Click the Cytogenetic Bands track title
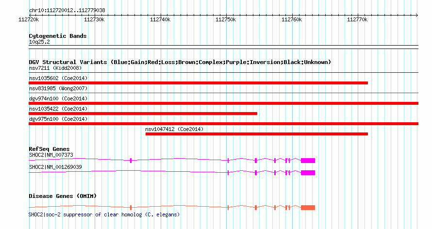This screenshot has width=432, height=229. click(x=58, y=36)
